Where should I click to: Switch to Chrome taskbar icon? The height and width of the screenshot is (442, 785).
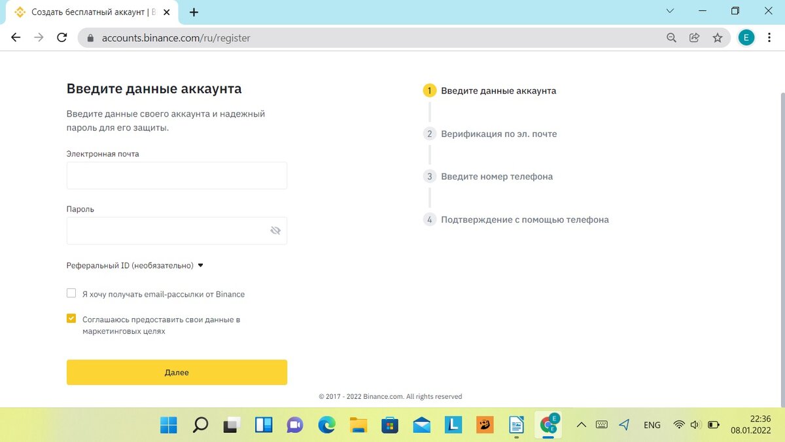click(x=548, y=424)
